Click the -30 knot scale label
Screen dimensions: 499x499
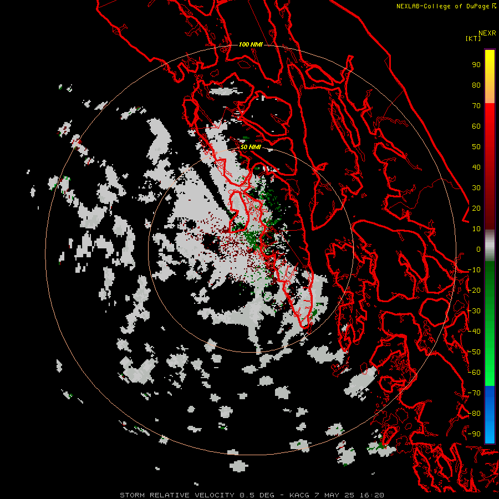pyautogui.click(x=474, y=311)
